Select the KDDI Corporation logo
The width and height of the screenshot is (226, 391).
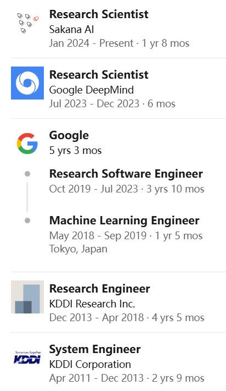[27, 357]
